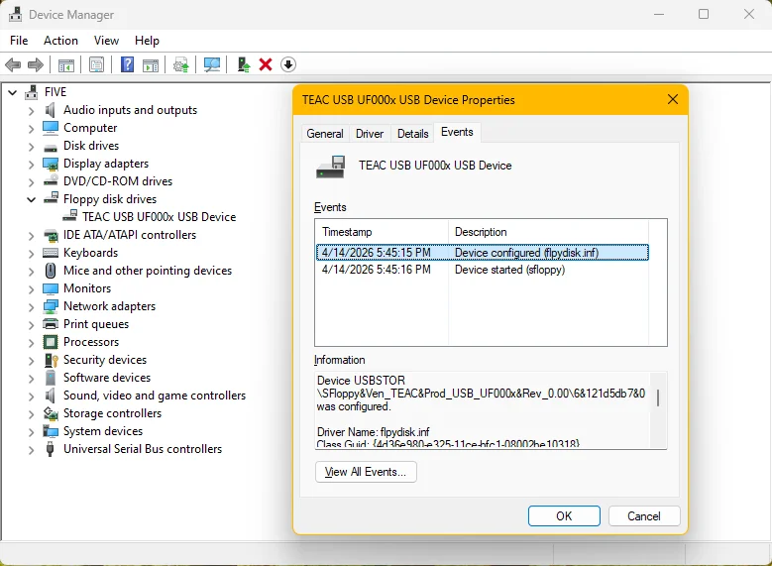The height and width of the screenshot is (566, 772).
Task: Open the Action menu
Action: [x=60, y=41]
